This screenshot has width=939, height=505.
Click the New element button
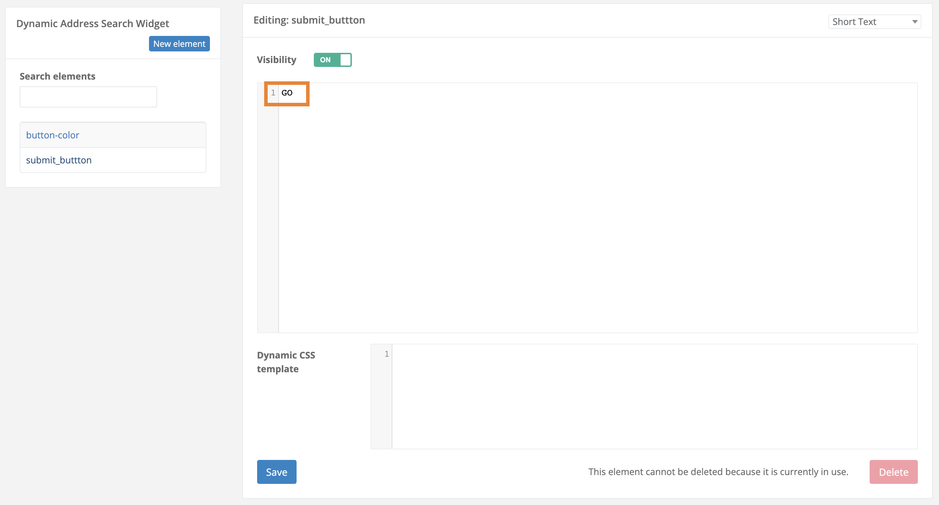[x=179, y=43]
